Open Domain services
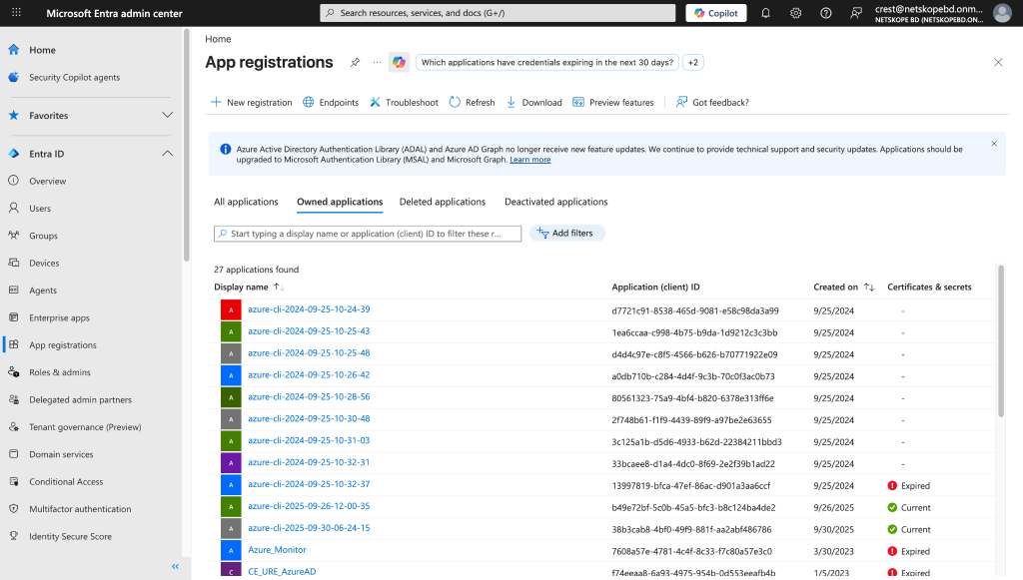 [61, 455]
